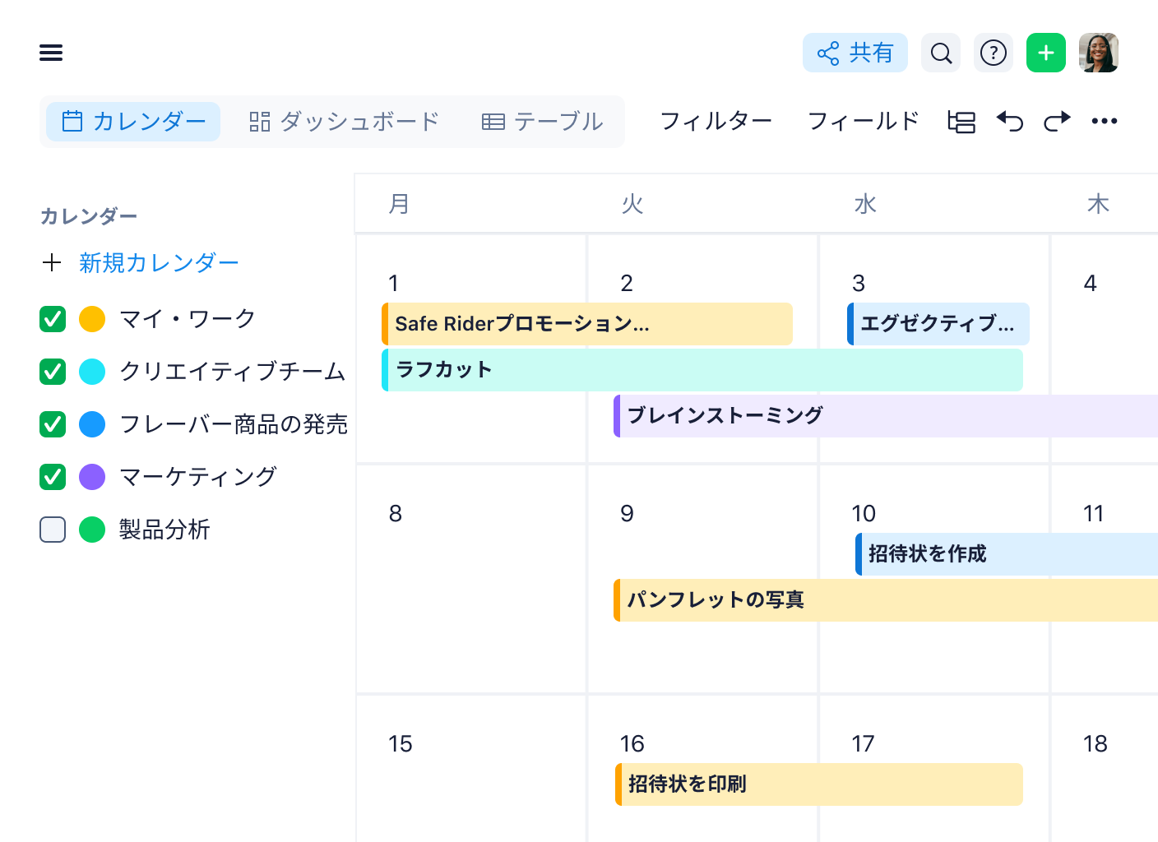Click the purple マーケティング color dot
1158x842 pixels.
point(92,477)
